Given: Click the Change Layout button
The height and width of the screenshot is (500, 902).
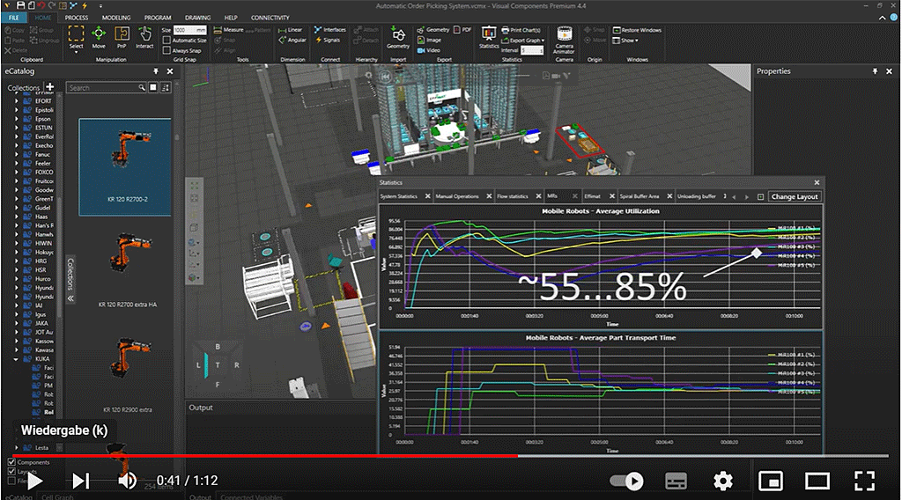Looking at the screenshot, I should click(x=795, y=196).
